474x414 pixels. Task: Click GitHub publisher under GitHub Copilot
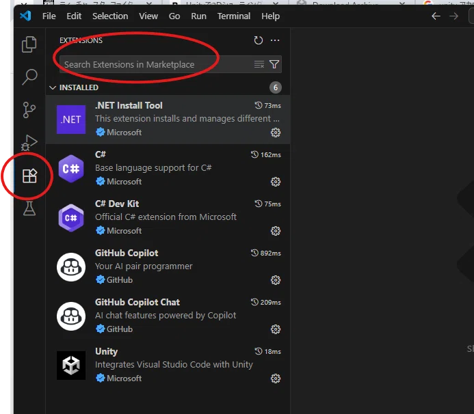[120, 280]
